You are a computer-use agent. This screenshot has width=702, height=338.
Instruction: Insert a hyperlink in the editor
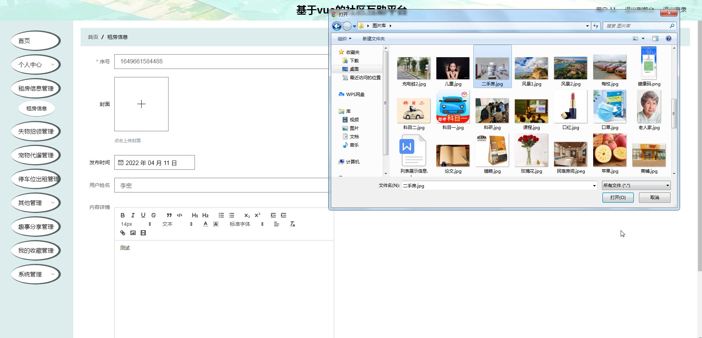pyautogui.click(x=122, y=233)
